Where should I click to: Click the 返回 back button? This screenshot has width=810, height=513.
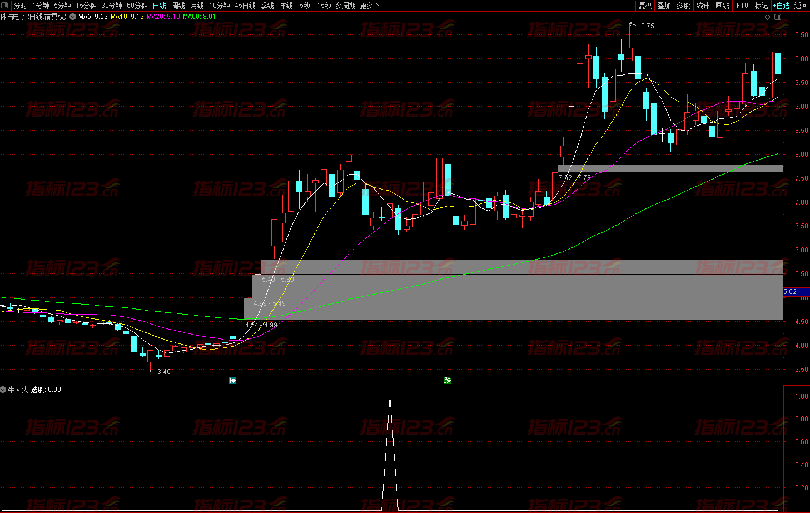tap(801, 6)
